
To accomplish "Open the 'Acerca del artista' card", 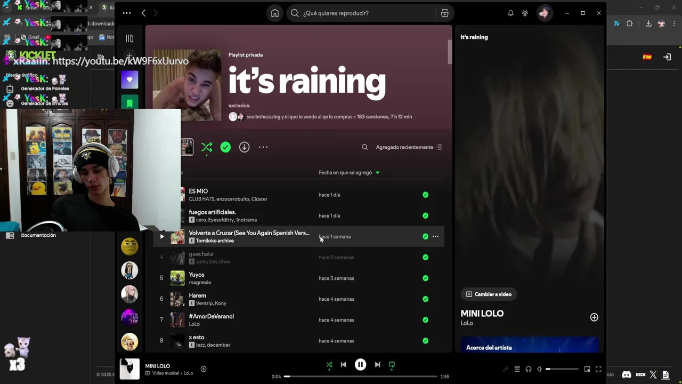I will pos(530,345).
